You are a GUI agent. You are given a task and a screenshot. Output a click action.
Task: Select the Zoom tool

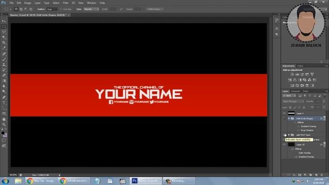click(4, 124)
